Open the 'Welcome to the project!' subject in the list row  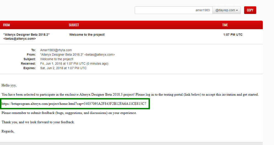point(87,35)
